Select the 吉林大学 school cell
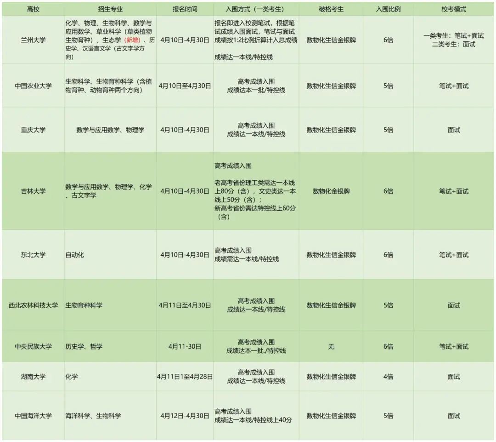The image size is (496, 442). pos(33,191)
